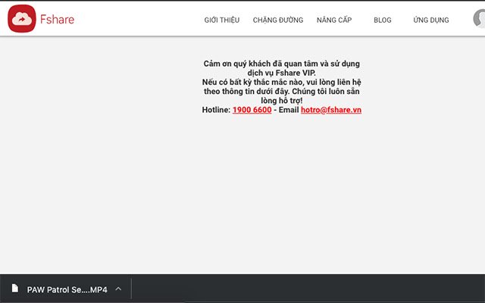Screen dimensions: 485x303
Task: Select the text 'dịch vụ Fshare VIP.'
Action: click(281, 73)
